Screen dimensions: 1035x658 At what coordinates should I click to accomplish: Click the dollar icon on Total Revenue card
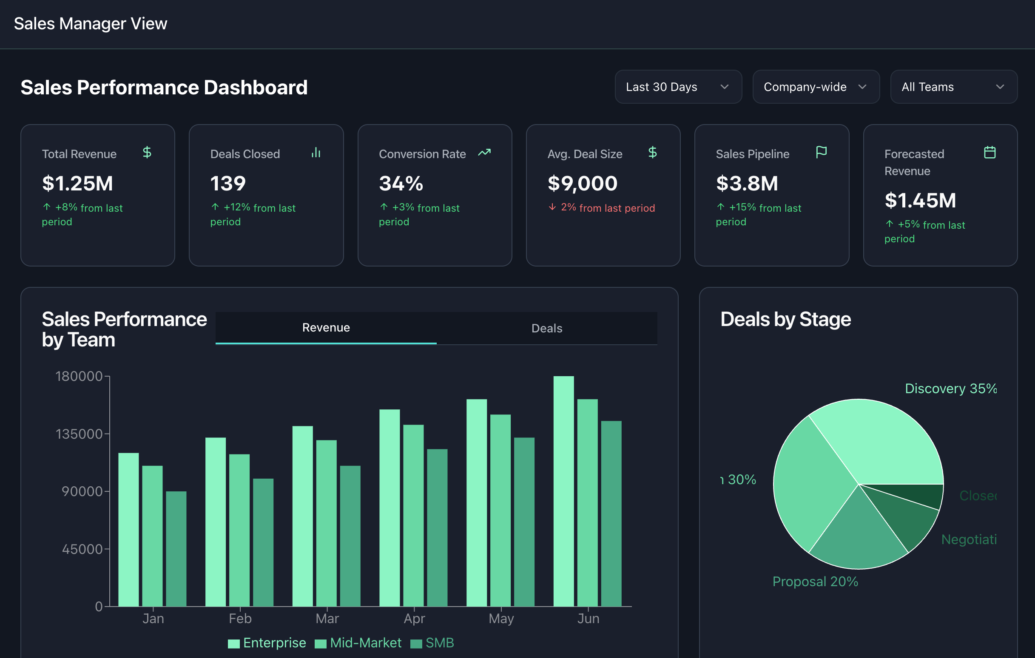[x=147, y=153]
